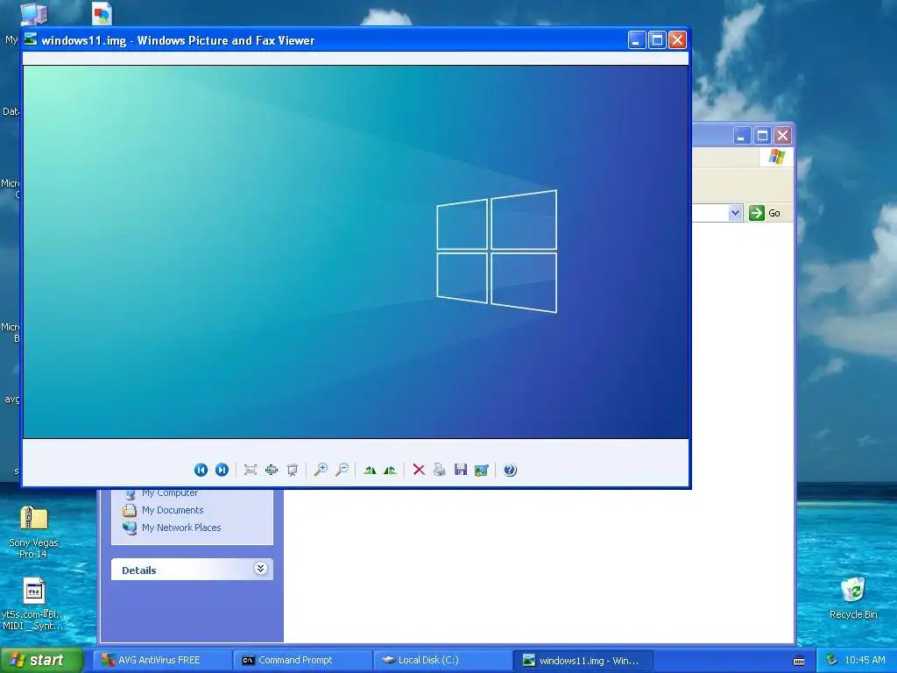Click the Picture Viewer title bar icon
This screenshot has height=673, width=897.
(x=31, y=40)
